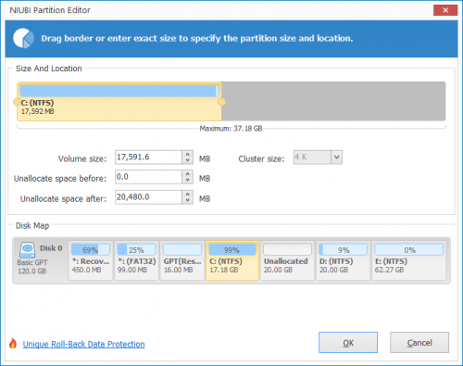The height and width of the screenshot is (366, 463).
Task: Select D: (NTFS) 20.00 GB partition
Action: coord(343,260)
